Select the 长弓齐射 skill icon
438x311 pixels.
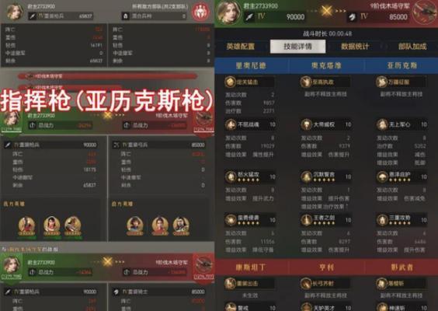coord(307,283)
